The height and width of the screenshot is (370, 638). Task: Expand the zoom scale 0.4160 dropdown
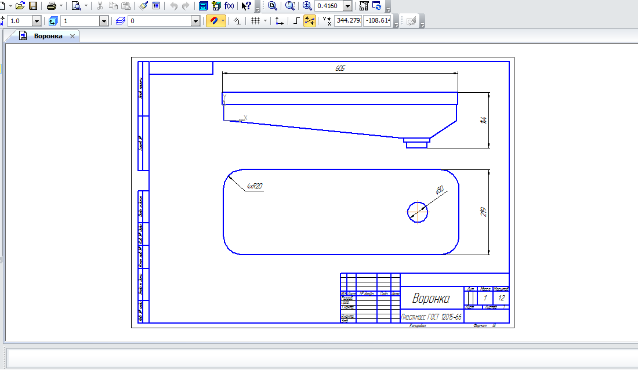[347, 6]
